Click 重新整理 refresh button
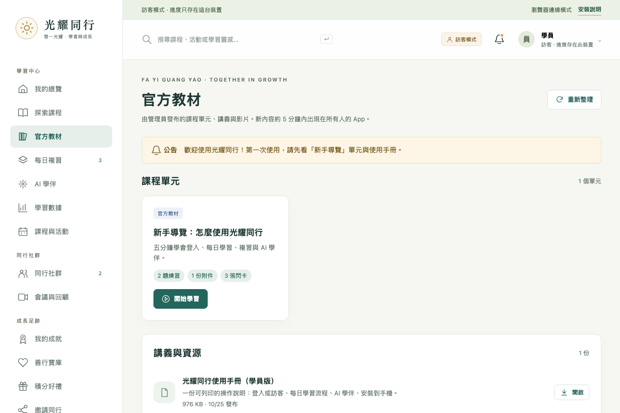 [574, 100]
